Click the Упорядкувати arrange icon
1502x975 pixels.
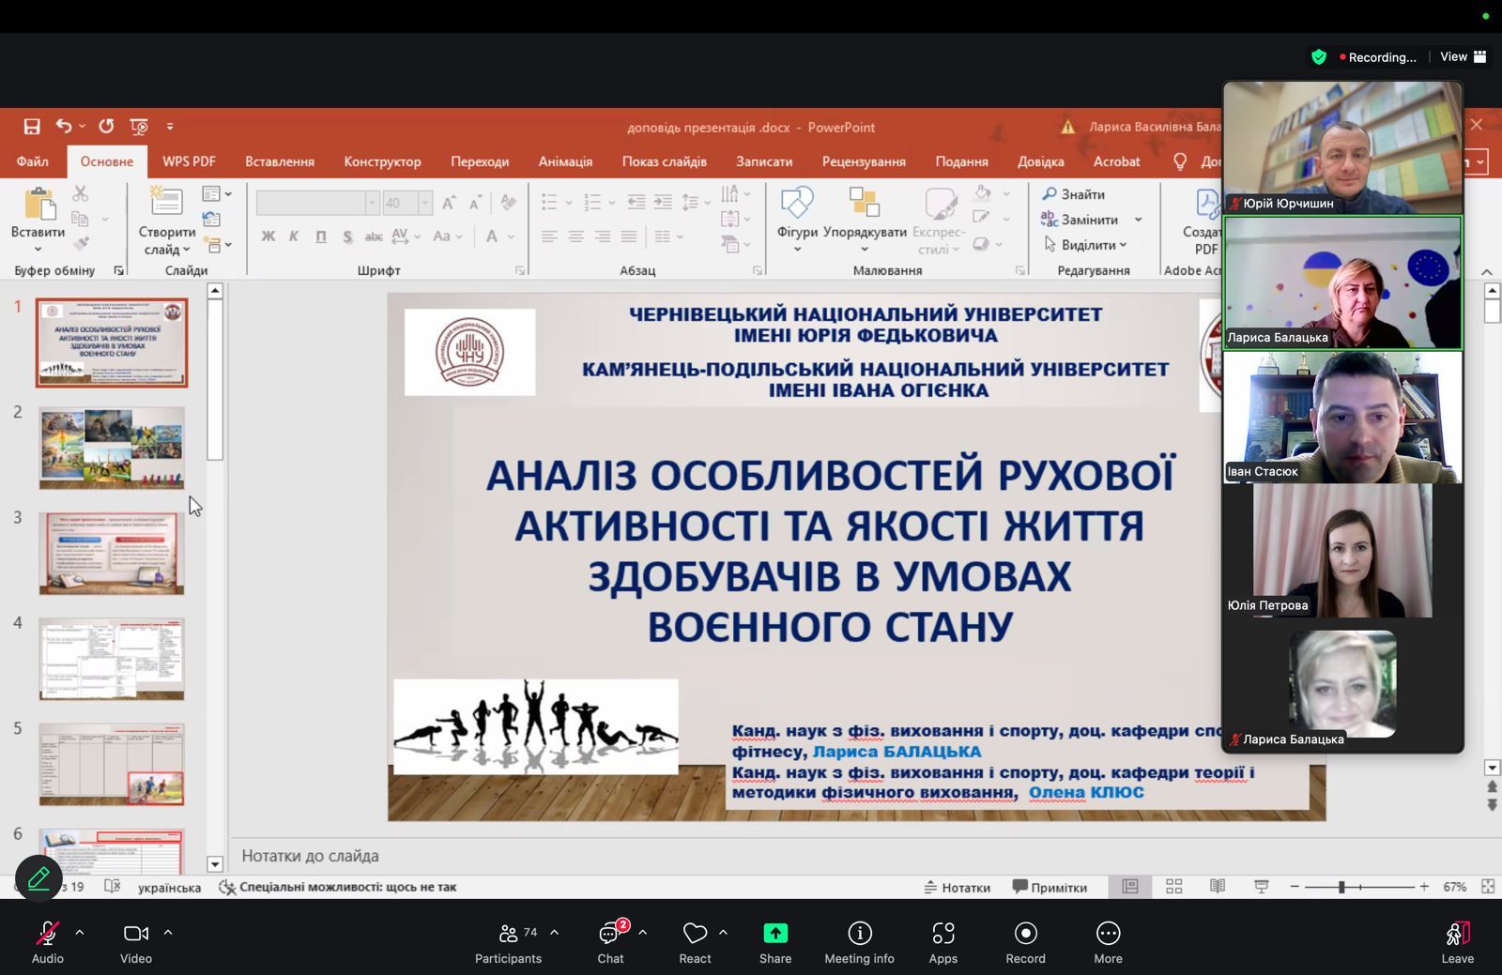click(x=864, y=203)
